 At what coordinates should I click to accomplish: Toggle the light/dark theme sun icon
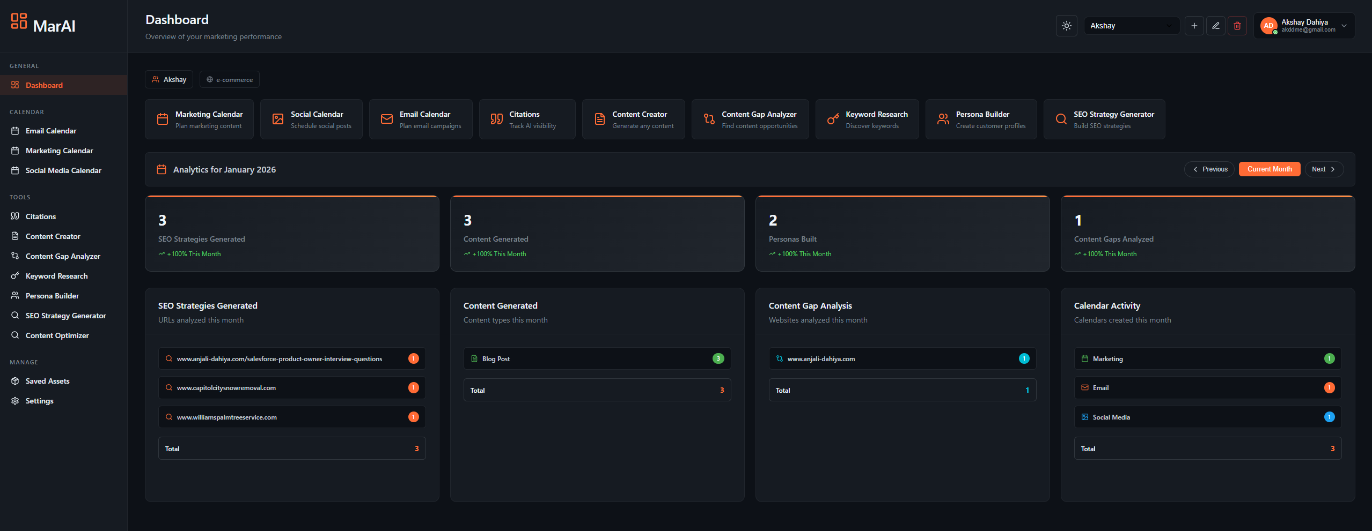(1066, 26)
